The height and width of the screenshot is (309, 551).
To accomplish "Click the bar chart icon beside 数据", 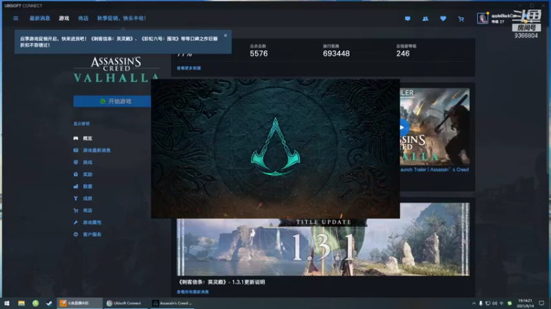I will 76,186.
